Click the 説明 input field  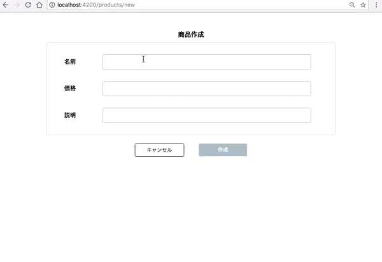(206, 115)
